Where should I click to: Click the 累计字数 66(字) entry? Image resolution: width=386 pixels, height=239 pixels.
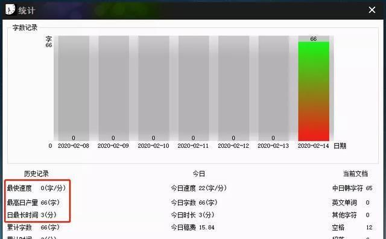pos(33,227)
